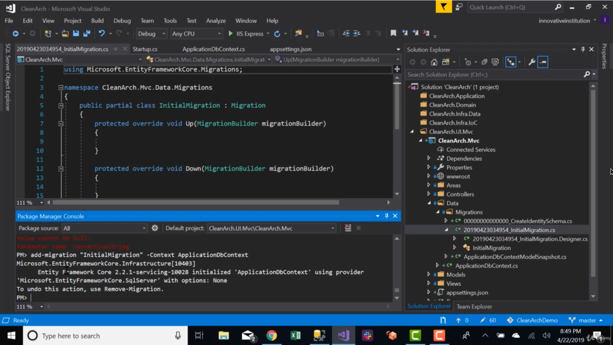Screen dimensions: 613x345
Task: Open the Debug configuration dropdown
Action: click(x=151, y=34)
